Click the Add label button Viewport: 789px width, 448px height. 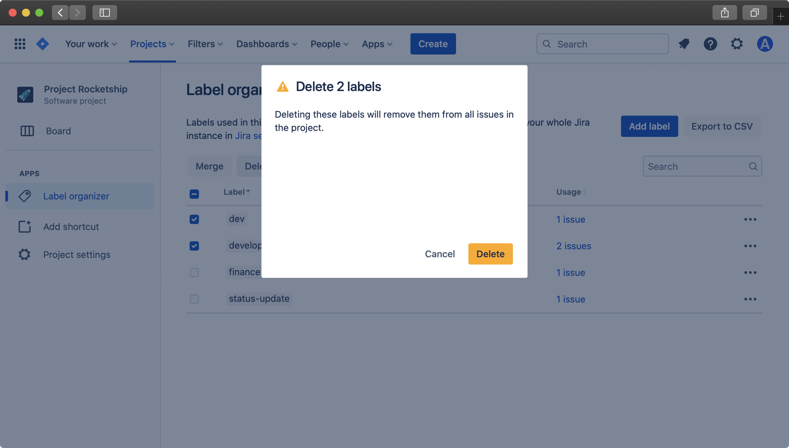[x=649, y=126]
